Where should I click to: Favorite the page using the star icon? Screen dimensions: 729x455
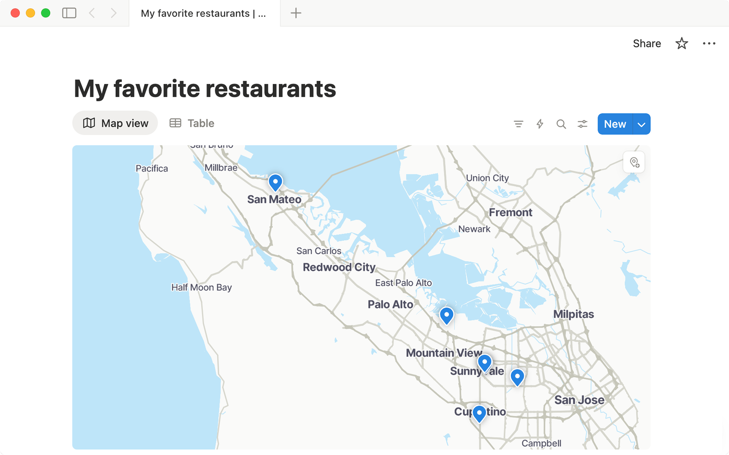click(x=682, y=43)
